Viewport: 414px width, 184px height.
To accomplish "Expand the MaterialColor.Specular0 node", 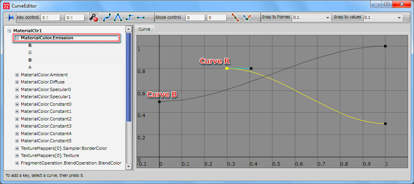I will (x=17, y=89).
